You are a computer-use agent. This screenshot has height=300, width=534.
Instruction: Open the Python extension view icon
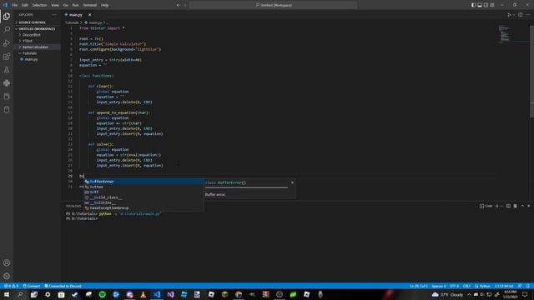pos(7,83)
